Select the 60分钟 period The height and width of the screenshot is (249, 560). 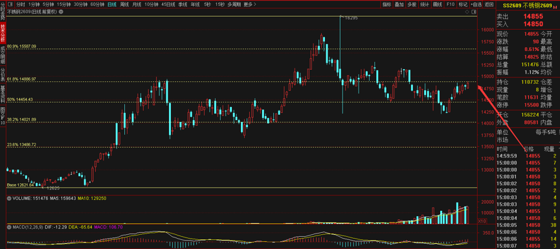(x=97, y=5)
